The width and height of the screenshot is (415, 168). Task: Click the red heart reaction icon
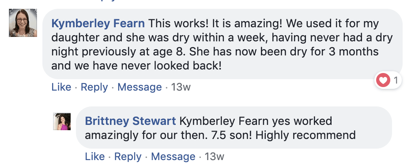point(383,80)
